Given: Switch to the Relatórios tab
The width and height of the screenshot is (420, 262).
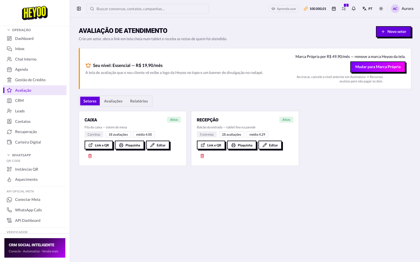Looking at the screenshot, I should click(139, 101).
